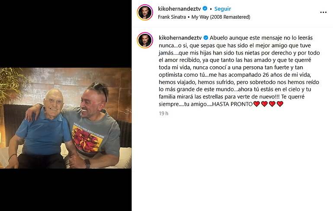The image size is (333, 211).
Task: Open the kikohernandeztv username in the caption
Action: (x=180, y=38)
